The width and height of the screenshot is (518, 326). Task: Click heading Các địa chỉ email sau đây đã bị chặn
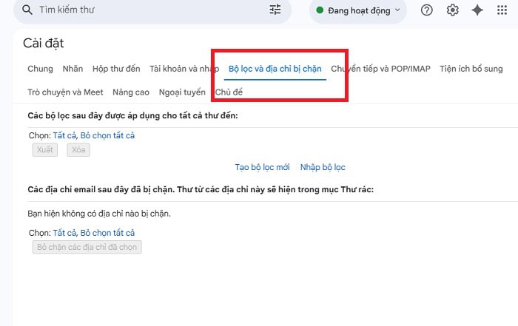(x=201, y=190)
